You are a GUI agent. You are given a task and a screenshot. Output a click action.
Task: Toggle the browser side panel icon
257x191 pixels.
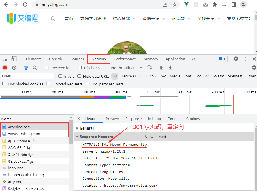(234, 4)
